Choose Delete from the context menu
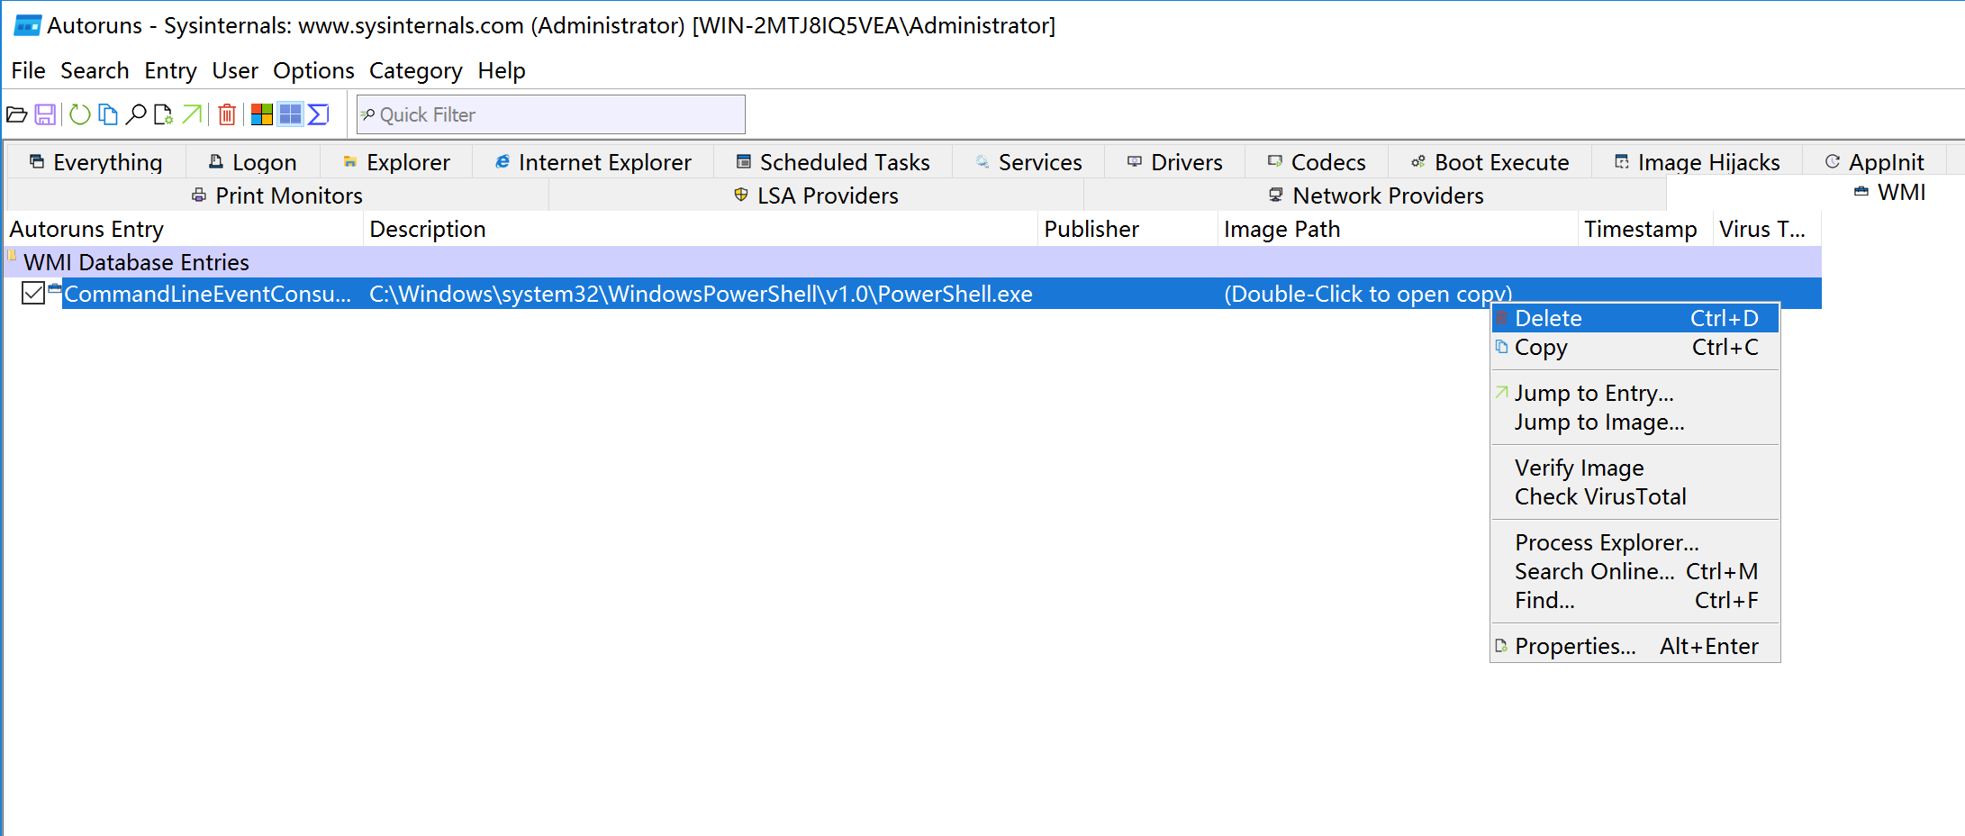 click(1548, 318)
